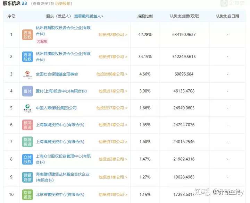Select the 1.27% shareholding cell

pyautogui.click(x=145, y=177)
